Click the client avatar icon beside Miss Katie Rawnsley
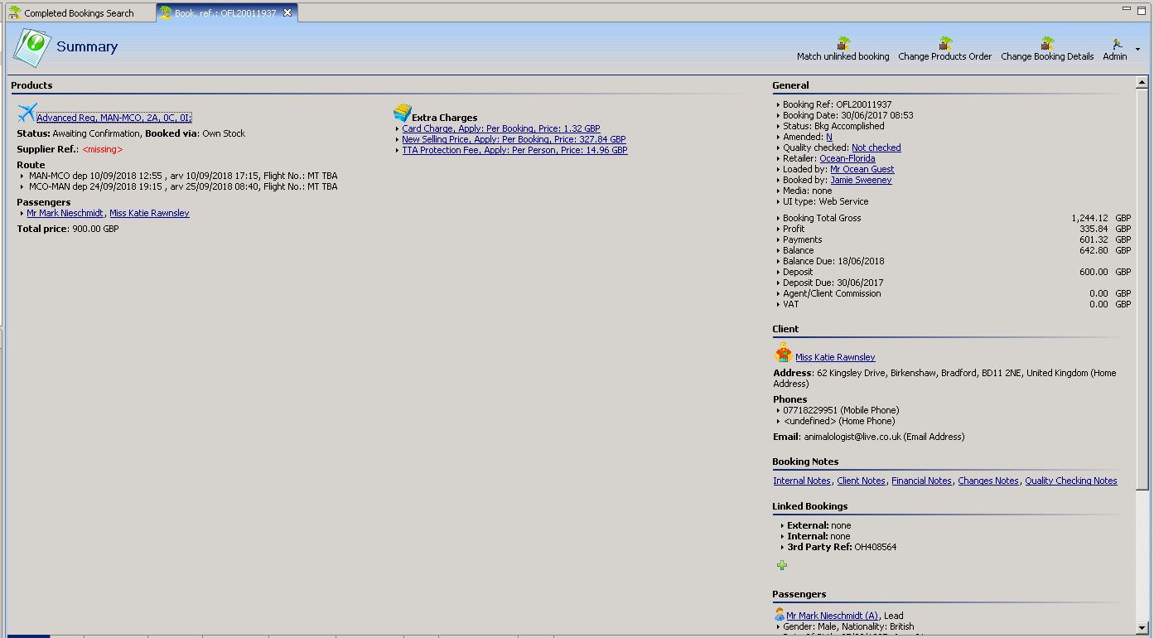 click(x=783, y=353)
